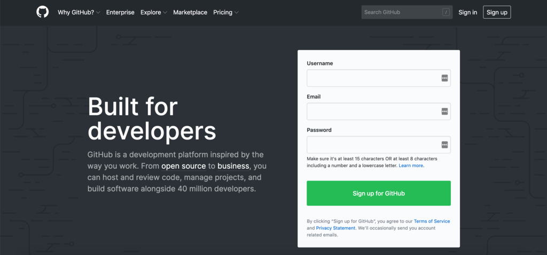Click password manager icon in Password field
547x255 pixels.
pyautogui.click(x=444, y=145)
